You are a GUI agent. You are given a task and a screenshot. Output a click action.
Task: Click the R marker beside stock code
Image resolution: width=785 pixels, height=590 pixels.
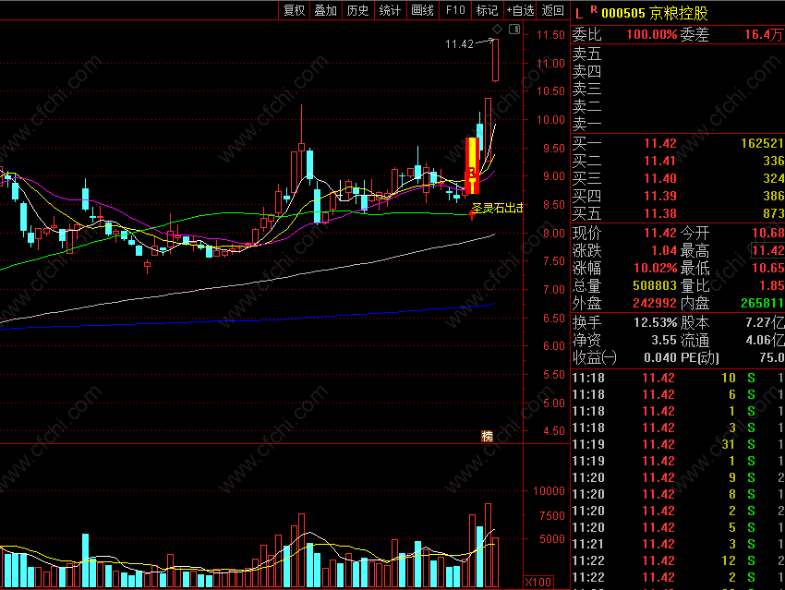click(x=594, y=9)
